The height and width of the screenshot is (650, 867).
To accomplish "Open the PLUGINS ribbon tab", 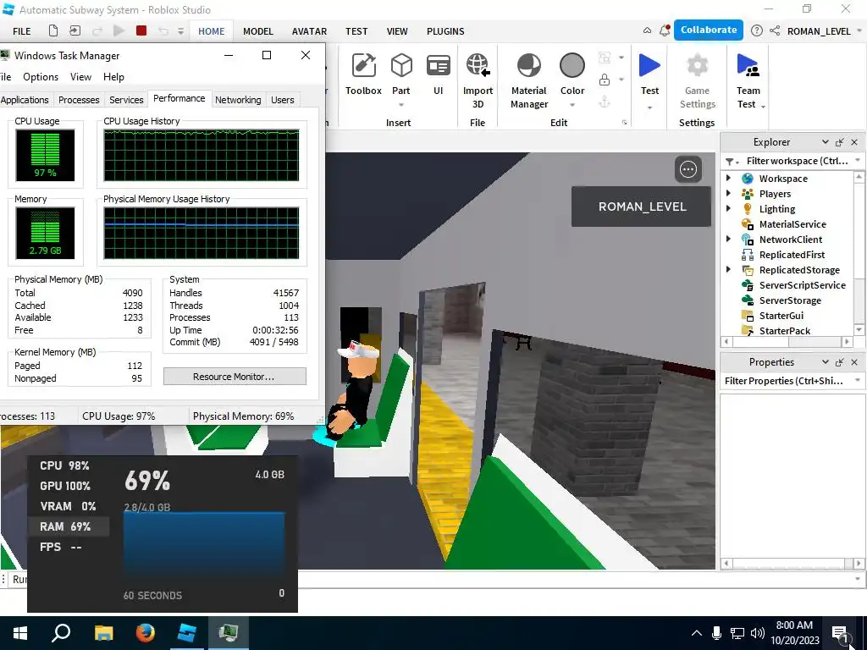I will pyautogui.click(x=445, y=31).
